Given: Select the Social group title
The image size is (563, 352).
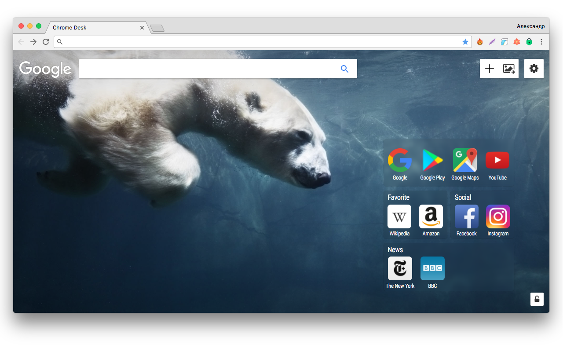Looking at the screenshot, I should pos(463,198).
